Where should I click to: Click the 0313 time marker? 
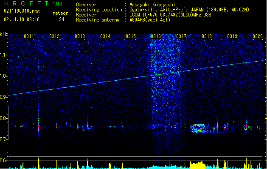80,36
